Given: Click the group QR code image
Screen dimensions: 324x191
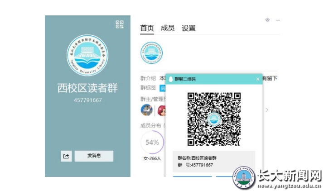Looking at the screenshot, I should pos(214,119).
